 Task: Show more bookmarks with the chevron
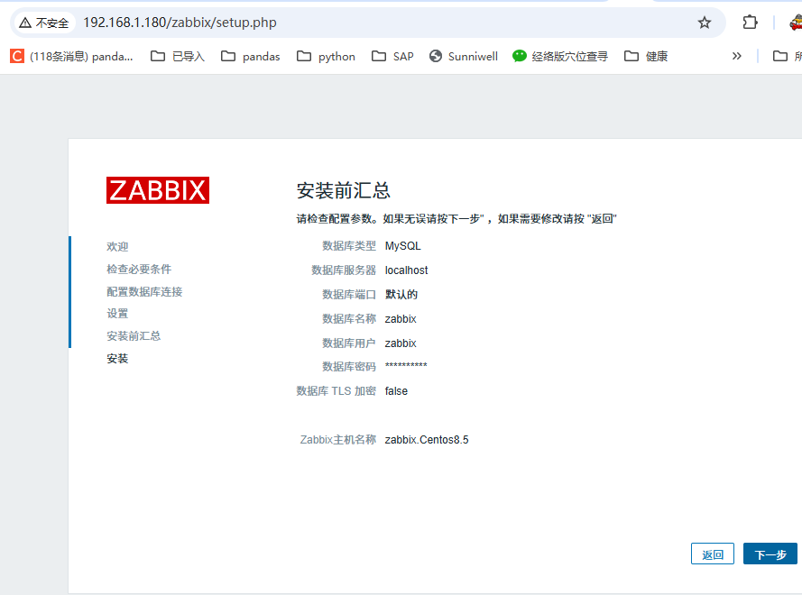[x=737, y=56]
